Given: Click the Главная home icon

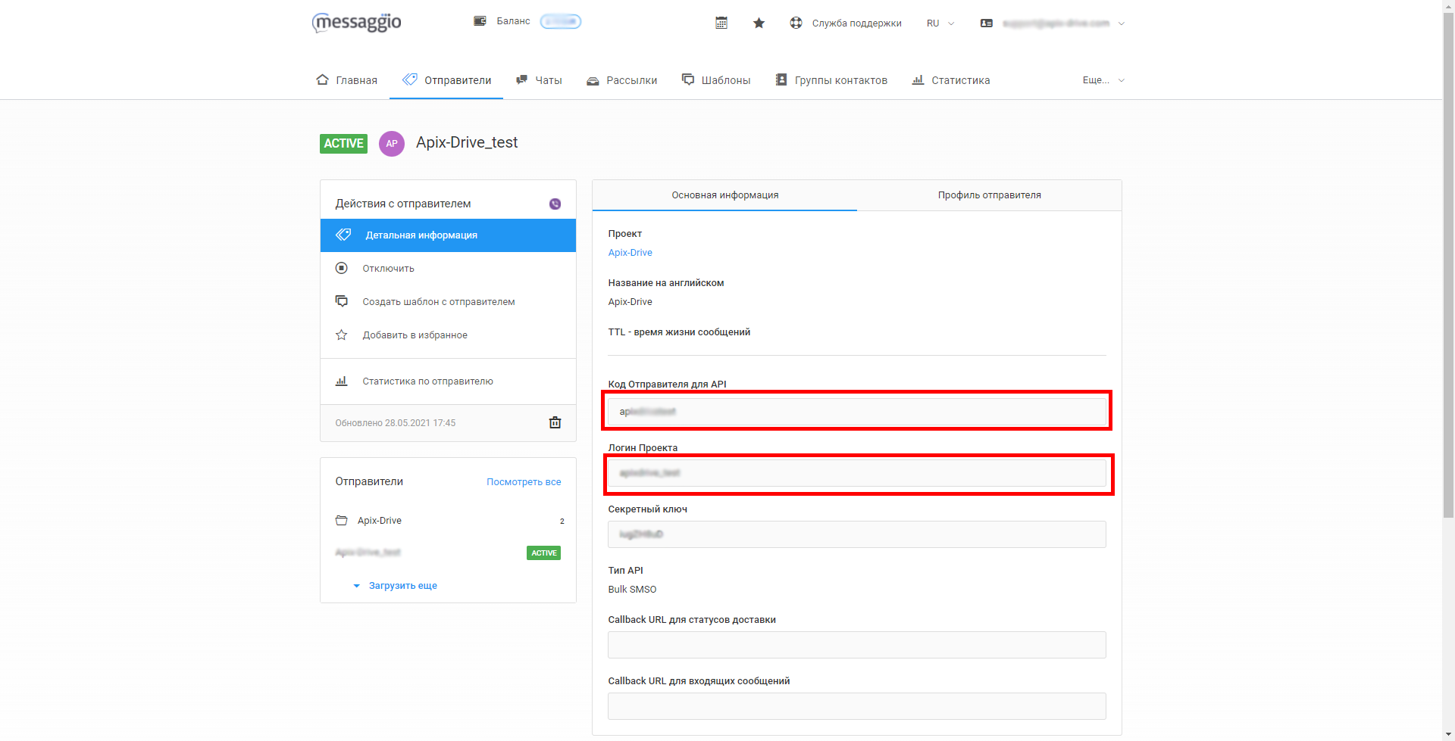Looking at the screenshot, I should point(323,79).
